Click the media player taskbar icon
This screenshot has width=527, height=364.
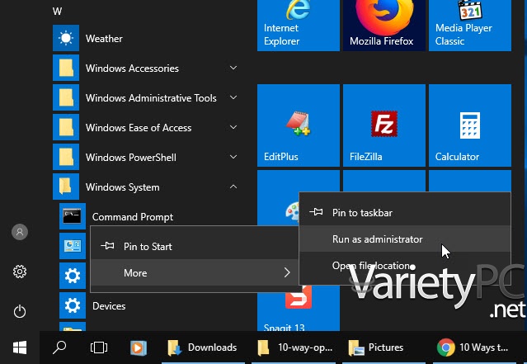coord(139,347)
